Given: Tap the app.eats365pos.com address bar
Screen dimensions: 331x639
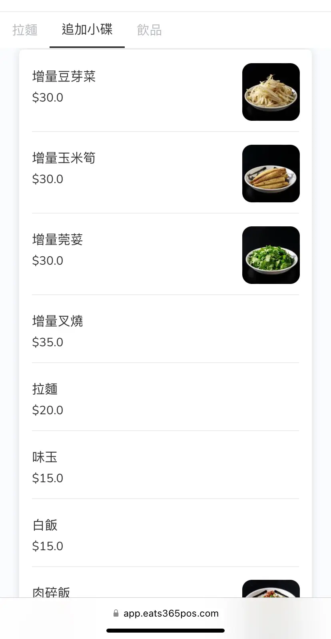Looking at the screenshot, I should [171, 613].
